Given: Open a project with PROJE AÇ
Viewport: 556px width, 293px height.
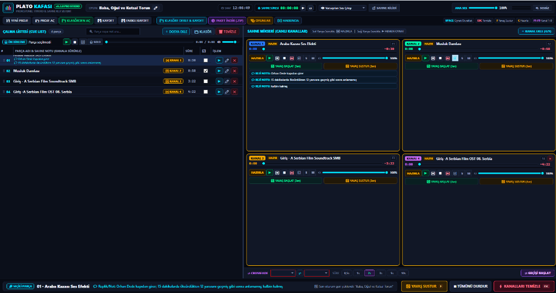Looking at the screenshot, I should [x=45, y=21].
